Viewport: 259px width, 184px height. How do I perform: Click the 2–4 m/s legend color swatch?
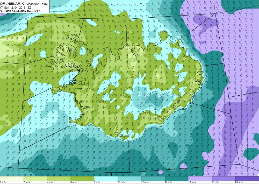point(35,179)
